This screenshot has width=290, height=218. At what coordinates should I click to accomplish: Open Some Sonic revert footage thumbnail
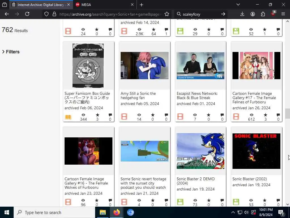[144, 151]
